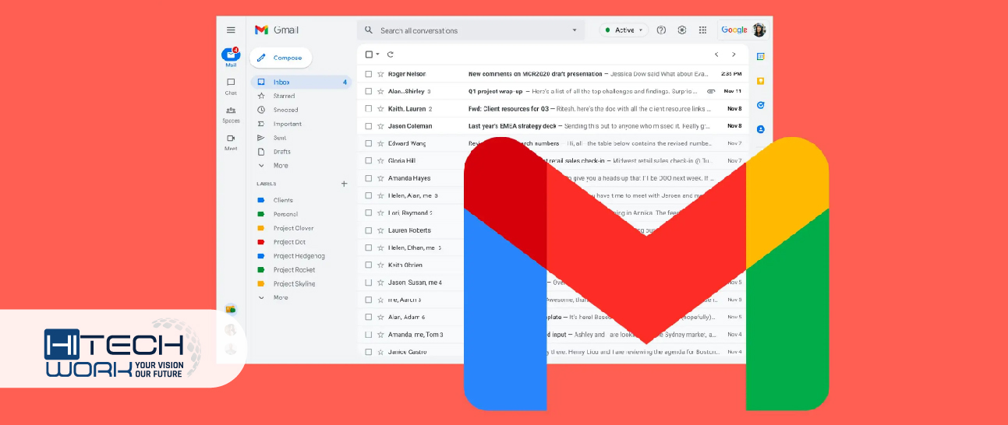1008x425 pixels.
Task: Go to newer messages with left arrow
Action: click(x=716, y=54)
